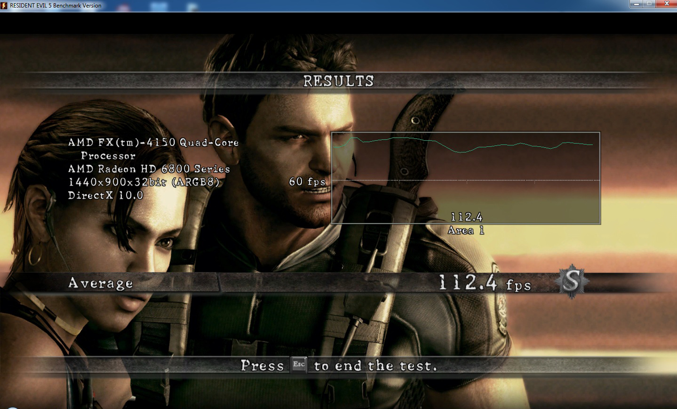
Task: Maximize the Resident Evil 5 Benchmark window
Action: [649, 4]
